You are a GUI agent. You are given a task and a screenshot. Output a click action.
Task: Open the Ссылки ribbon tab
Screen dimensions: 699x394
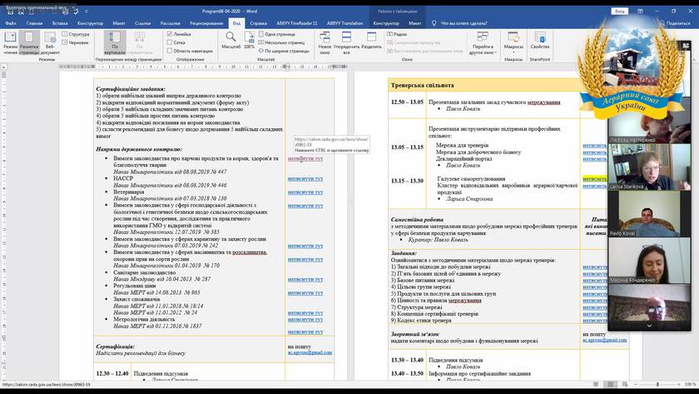142,23
